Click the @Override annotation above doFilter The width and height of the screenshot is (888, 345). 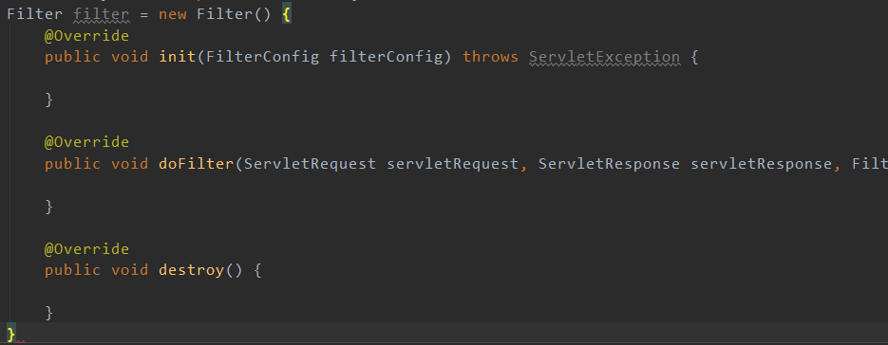pyautogui.click(x=87, y=141)
